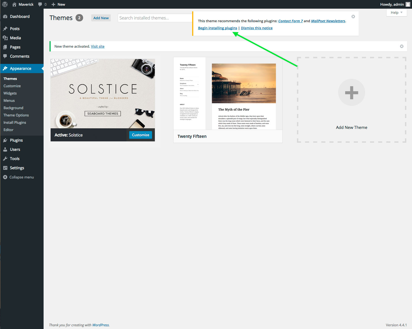This screenshot has height=329, width=412.
Task: Open Howdy, admin account menu
Action: 395,4
